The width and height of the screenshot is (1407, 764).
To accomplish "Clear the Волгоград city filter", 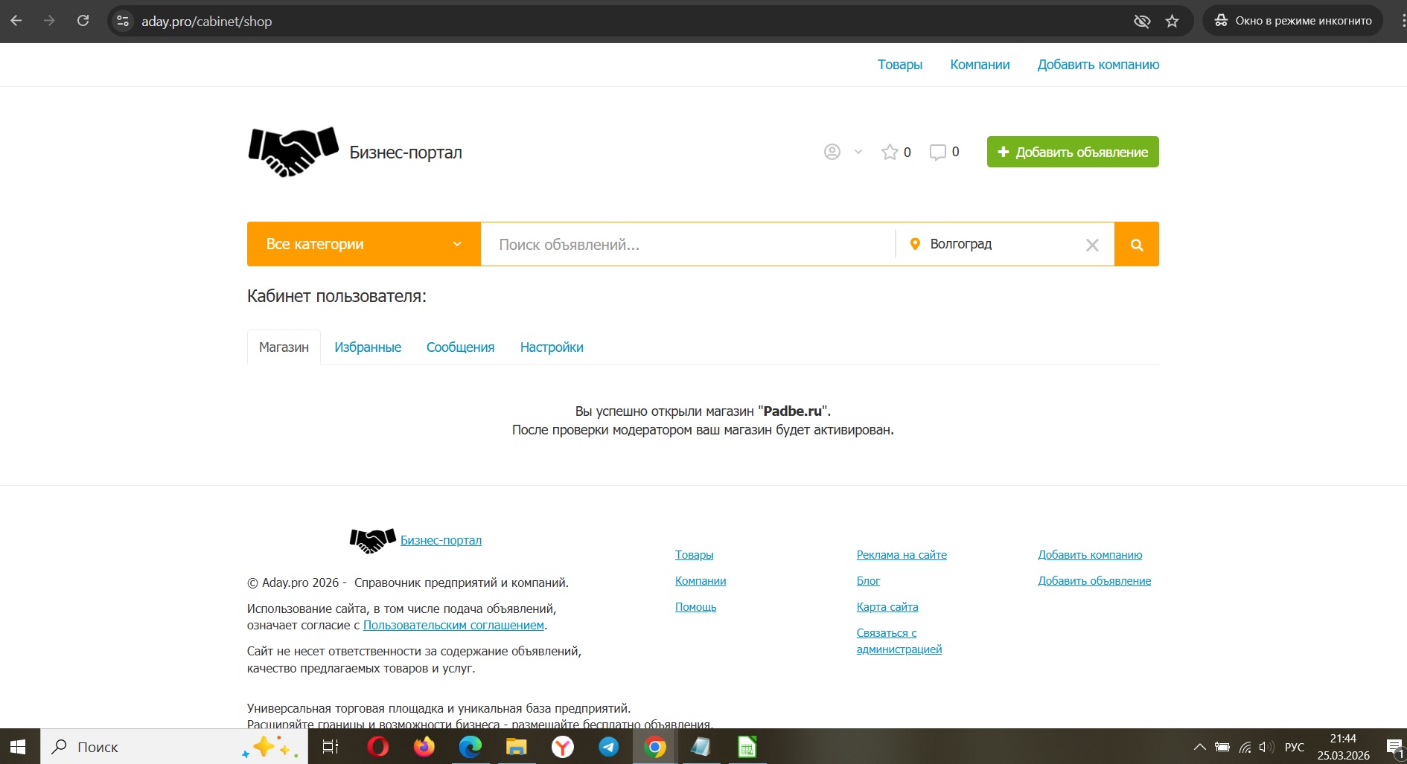I will pyautogui.click(x=1092, y=245).
